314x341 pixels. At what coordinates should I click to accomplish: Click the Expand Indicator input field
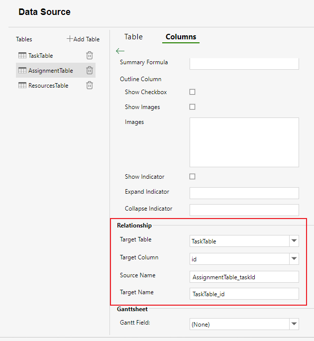pyautogui.click(x=244, y=193)
